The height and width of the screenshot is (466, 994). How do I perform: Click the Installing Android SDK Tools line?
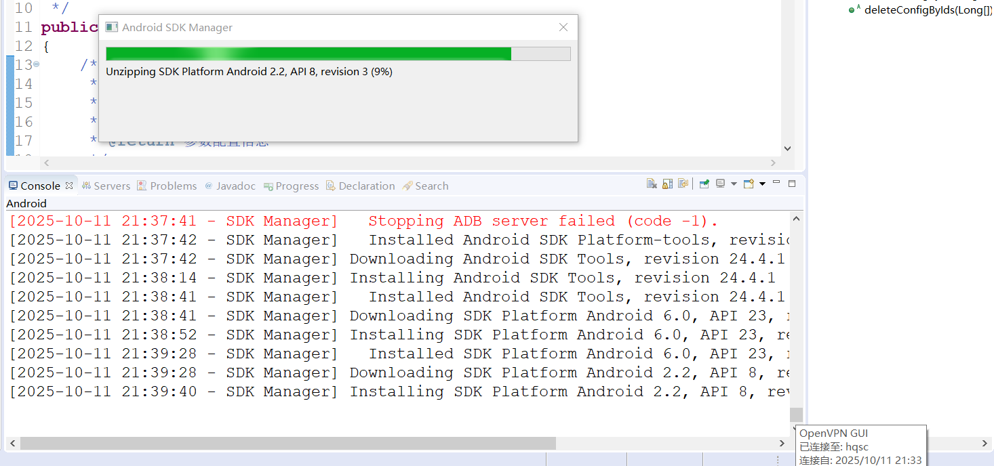pos(392,278)
